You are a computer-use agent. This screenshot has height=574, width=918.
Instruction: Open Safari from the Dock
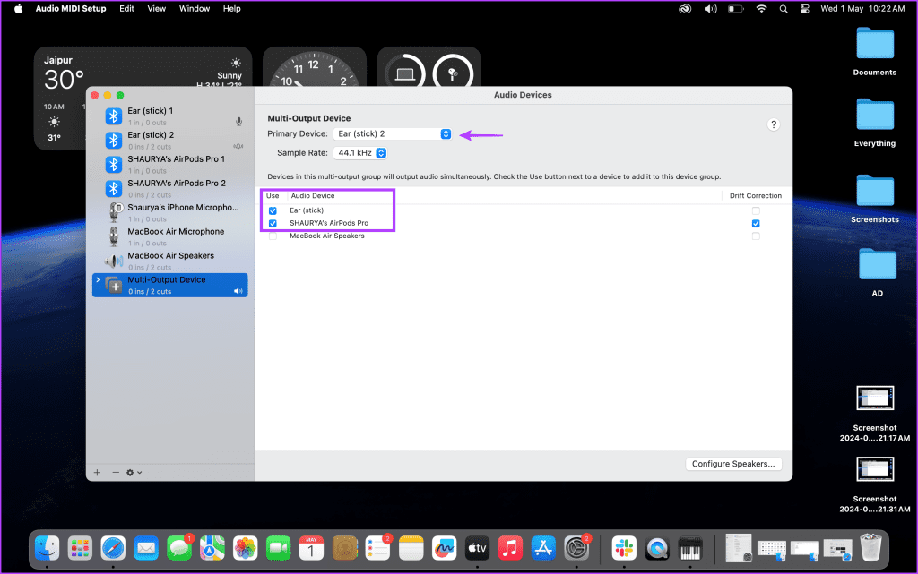(113, 548)
